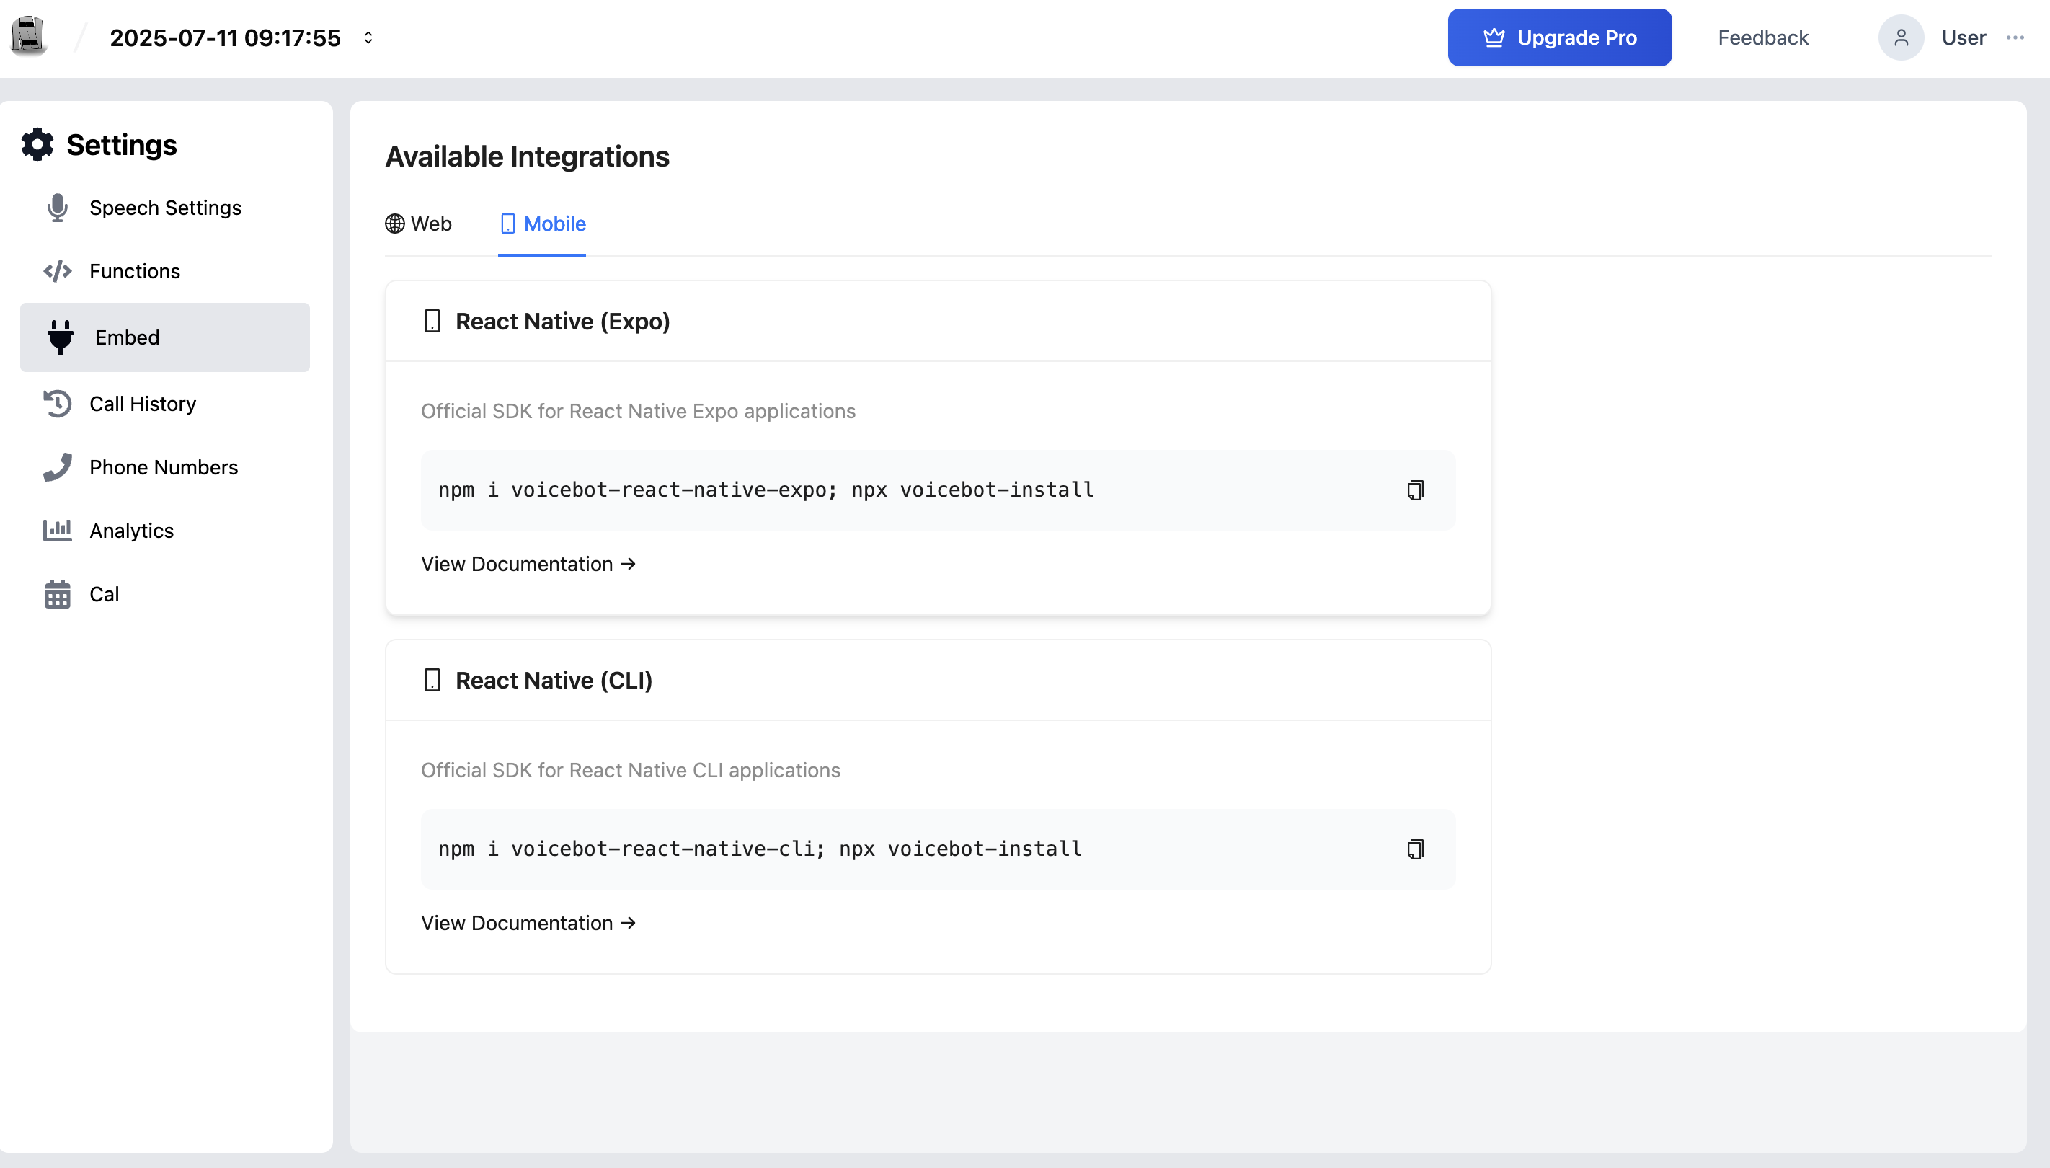Screen dimensions: 2050x1168
Task: Click the React Native (Expo) heading
Action: pos(563,321)
